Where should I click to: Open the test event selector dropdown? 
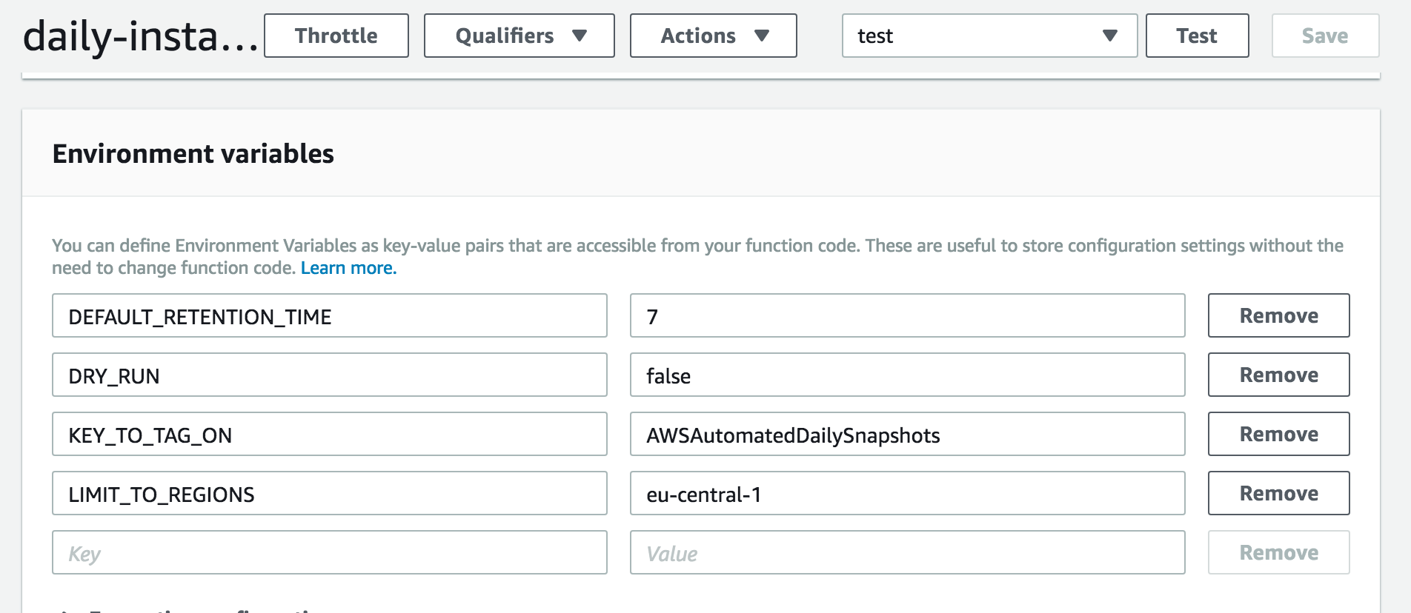989,36
